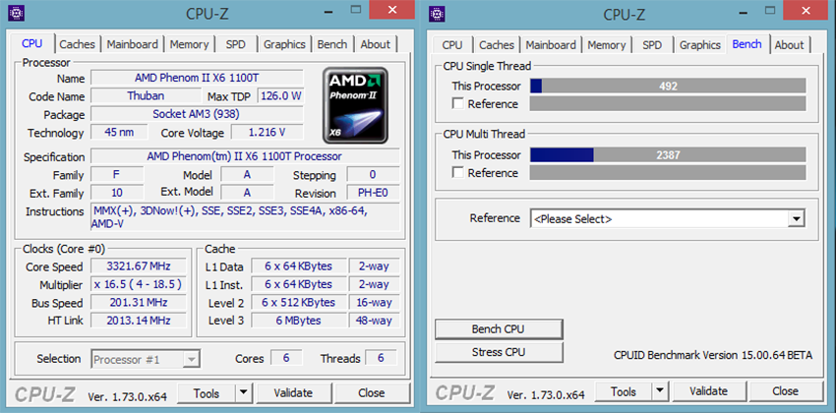The height and width of the screenshot is (413, 836).
Task: Open Memory tab in right window
Action: [608, 45]
